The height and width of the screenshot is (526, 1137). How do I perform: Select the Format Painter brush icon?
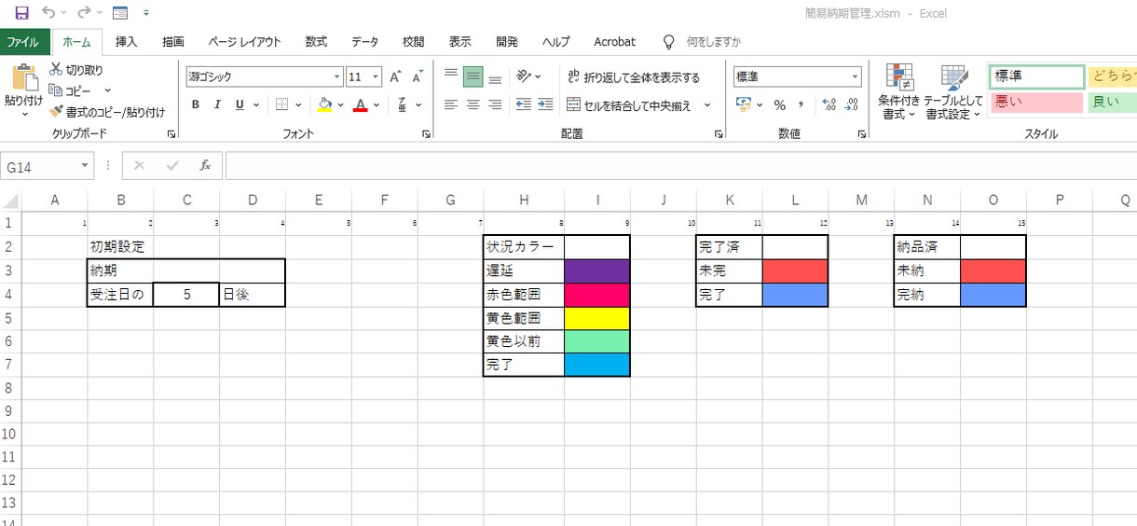pos(56,111)
